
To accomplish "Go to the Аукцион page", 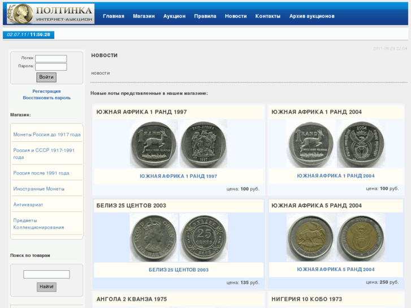I will (174, 16).
